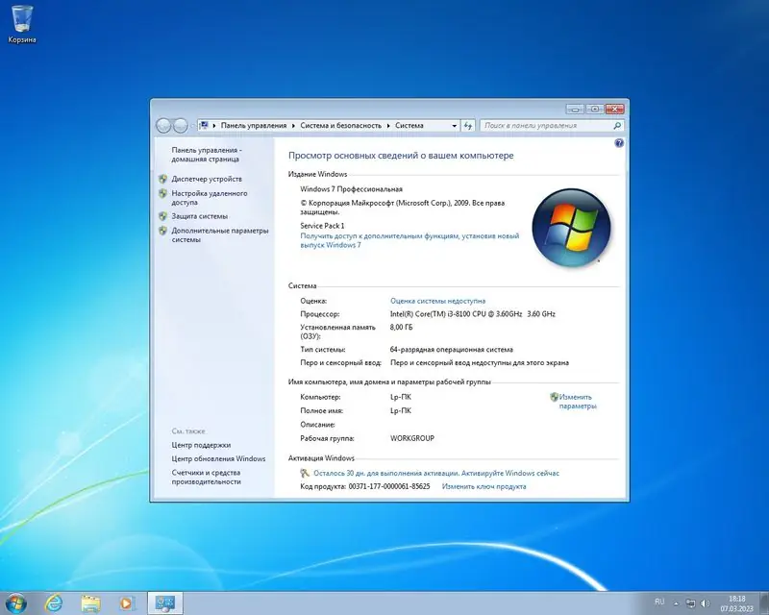769x615 pixels.
Task: Click the shield icon beside Защита системы
Action: (162, 216)
